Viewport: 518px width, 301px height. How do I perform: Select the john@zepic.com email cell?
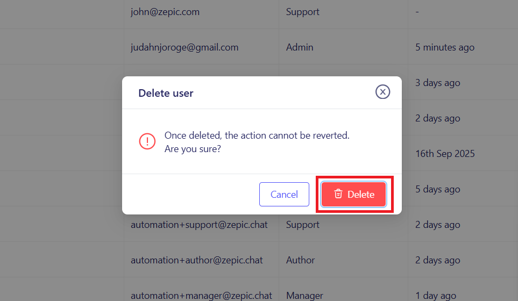click(165, 12)
